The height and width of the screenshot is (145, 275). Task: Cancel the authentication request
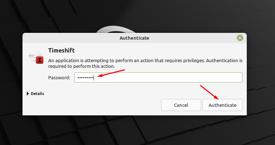pos(181,105)
